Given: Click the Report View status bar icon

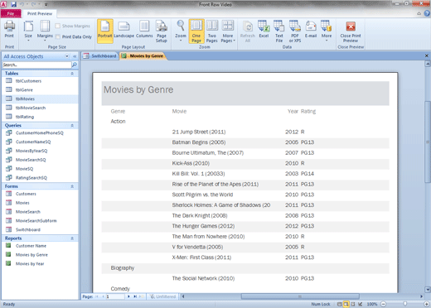Looking at the screenshot, I should 339,304.
